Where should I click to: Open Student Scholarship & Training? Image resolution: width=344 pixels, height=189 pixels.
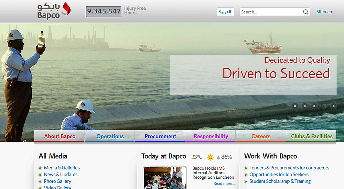coord(280,181)
